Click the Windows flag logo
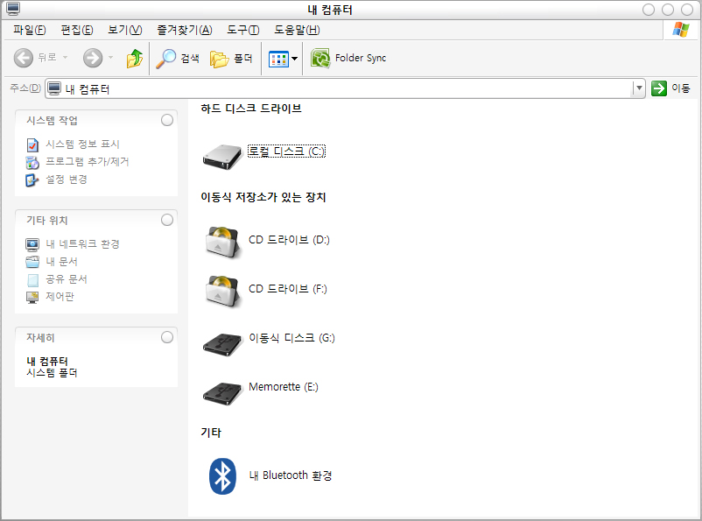Viewport: 702px width, 521px height. pyautogui.click(x=681, y=30)
